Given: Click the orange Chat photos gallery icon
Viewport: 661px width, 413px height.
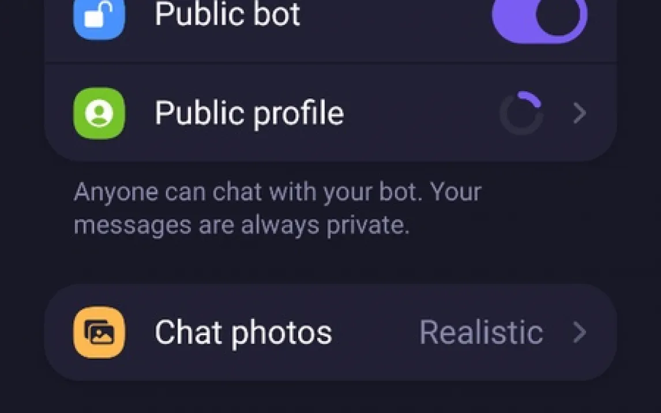Looking at the screenshot, I should [x=99, y=332].
